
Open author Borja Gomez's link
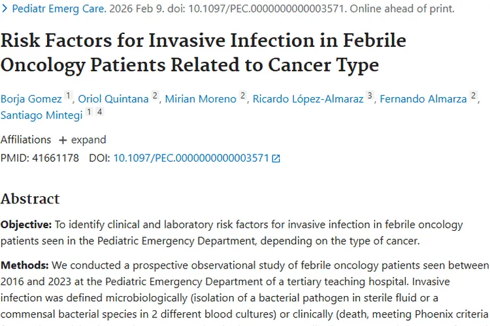coord(31,99)
